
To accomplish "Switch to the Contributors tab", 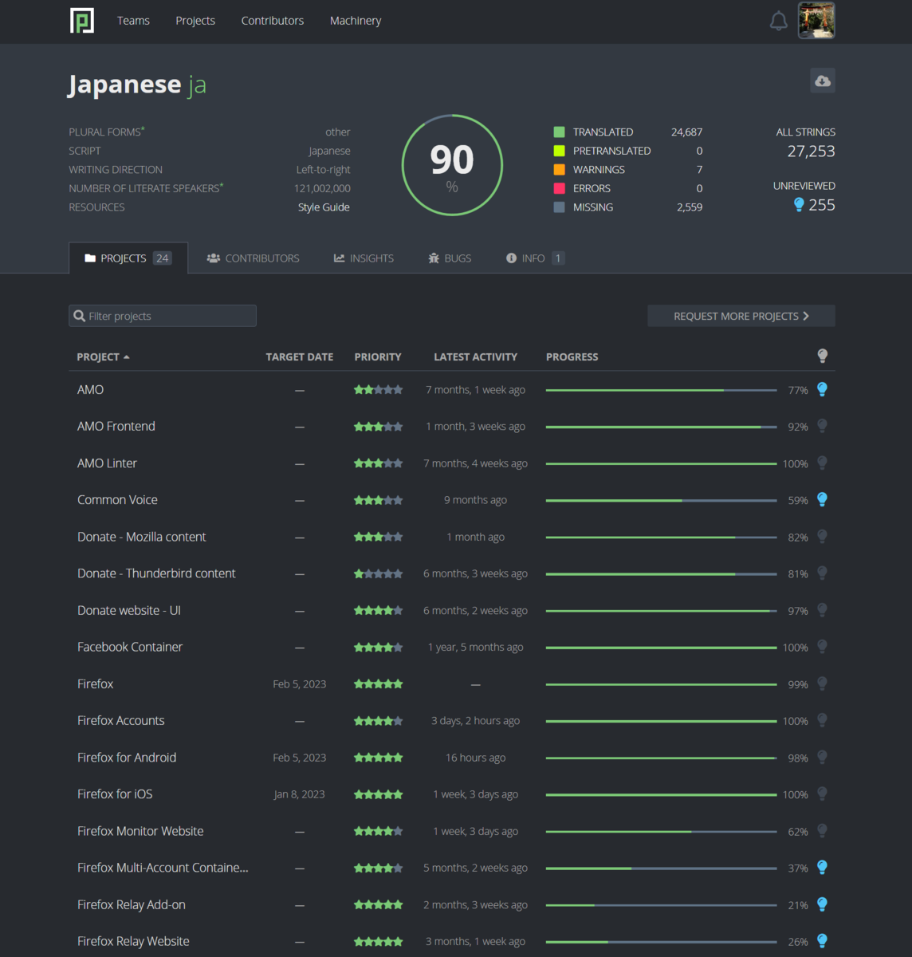I will pos(253,258).
